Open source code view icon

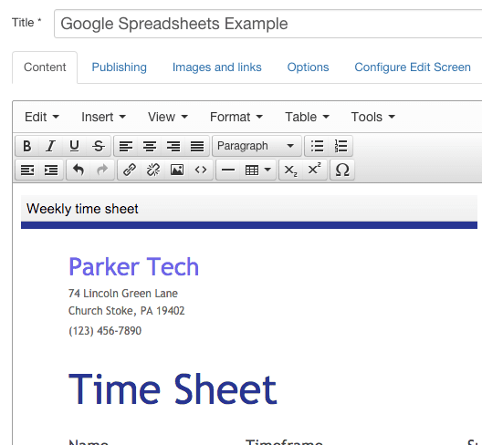[x=201, y=170]
